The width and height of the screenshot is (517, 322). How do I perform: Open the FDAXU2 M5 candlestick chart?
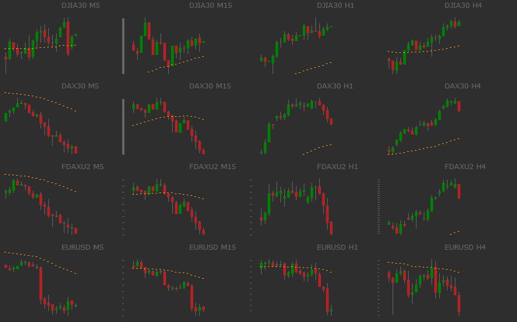(41, 204)
